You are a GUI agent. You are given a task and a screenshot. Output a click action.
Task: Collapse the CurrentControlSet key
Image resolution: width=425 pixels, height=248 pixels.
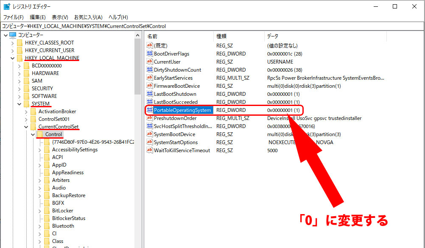coord(26,127)
